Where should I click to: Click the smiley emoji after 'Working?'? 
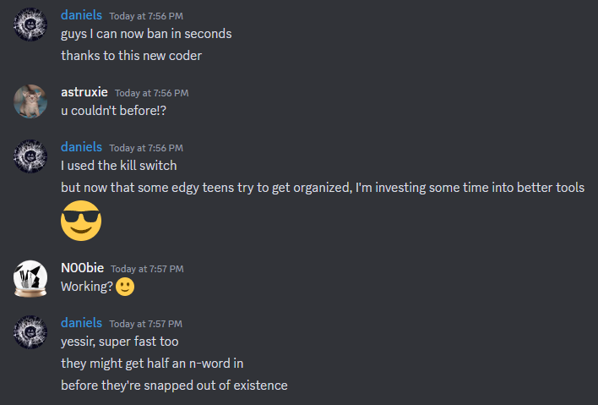click(x=125, y=287)
